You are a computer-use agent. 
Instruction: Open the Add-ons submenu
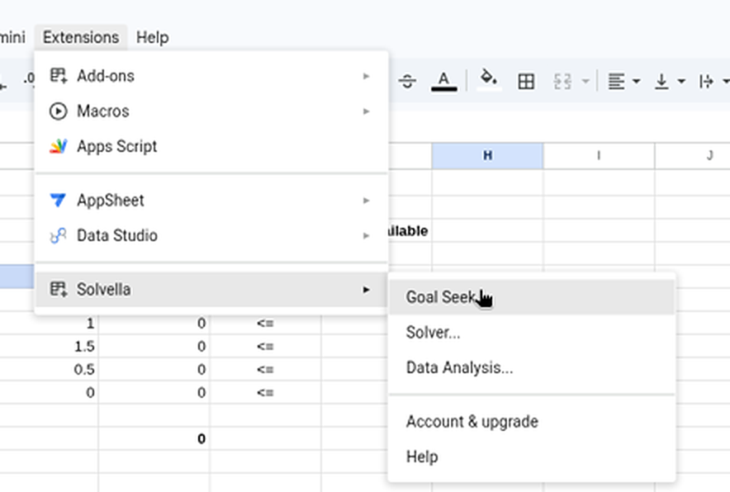click(x=211, y=76)
